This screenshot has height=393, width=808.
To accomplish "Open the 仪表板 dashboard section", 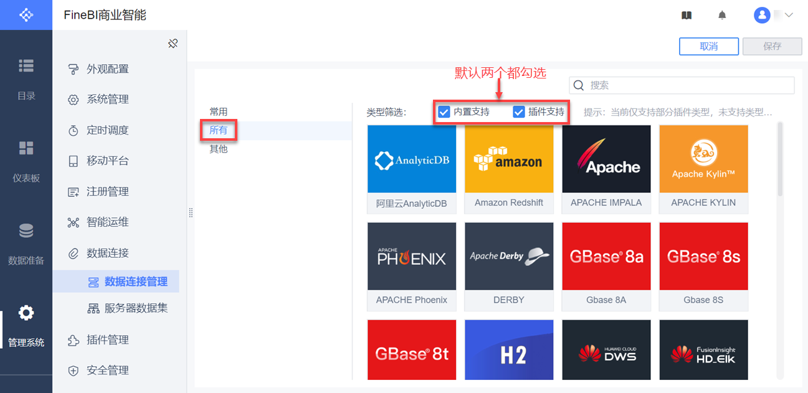I will coord(26,162).
